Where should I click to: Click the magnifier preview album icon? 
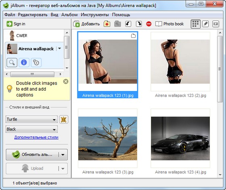[12, 62]
